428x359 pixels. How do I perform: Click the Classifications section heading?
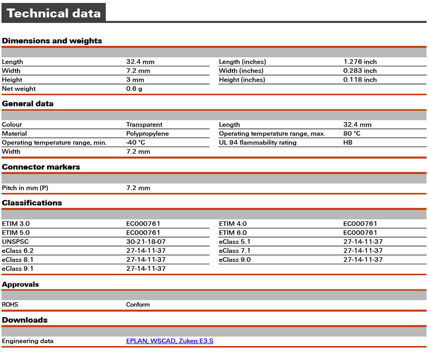[32, 203]
